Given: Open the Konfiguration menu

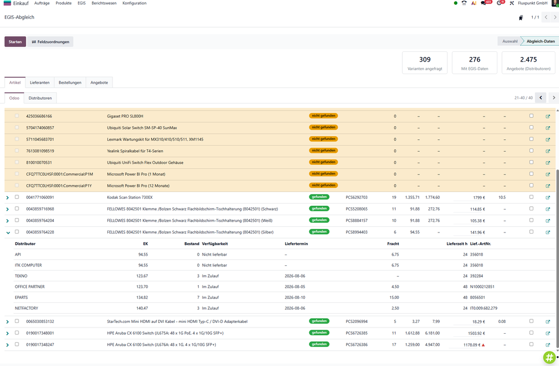Looking at the screenshot, I should coord(135,3).
